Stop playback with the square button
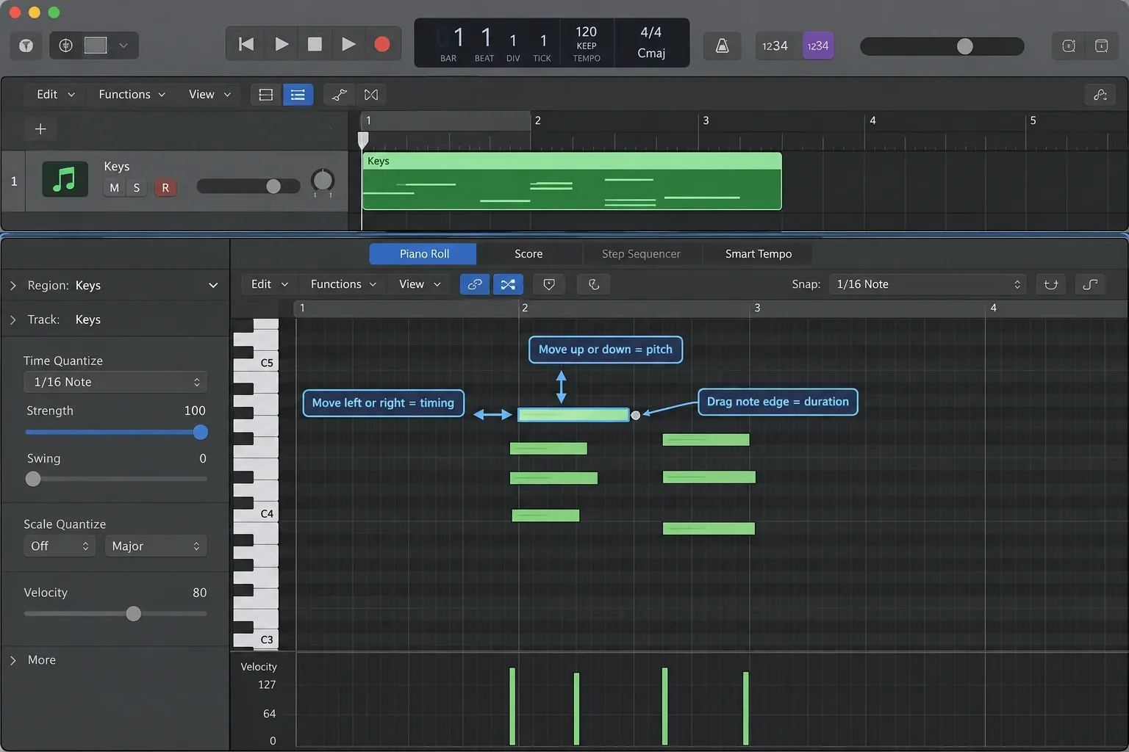 tap(315, 44)
